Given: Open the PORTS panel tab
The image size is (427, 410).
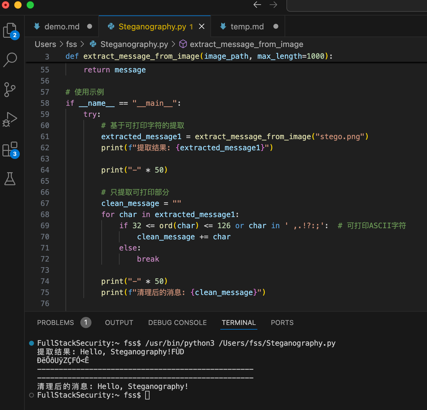Looking at the screenshot, I should point(282,323).
